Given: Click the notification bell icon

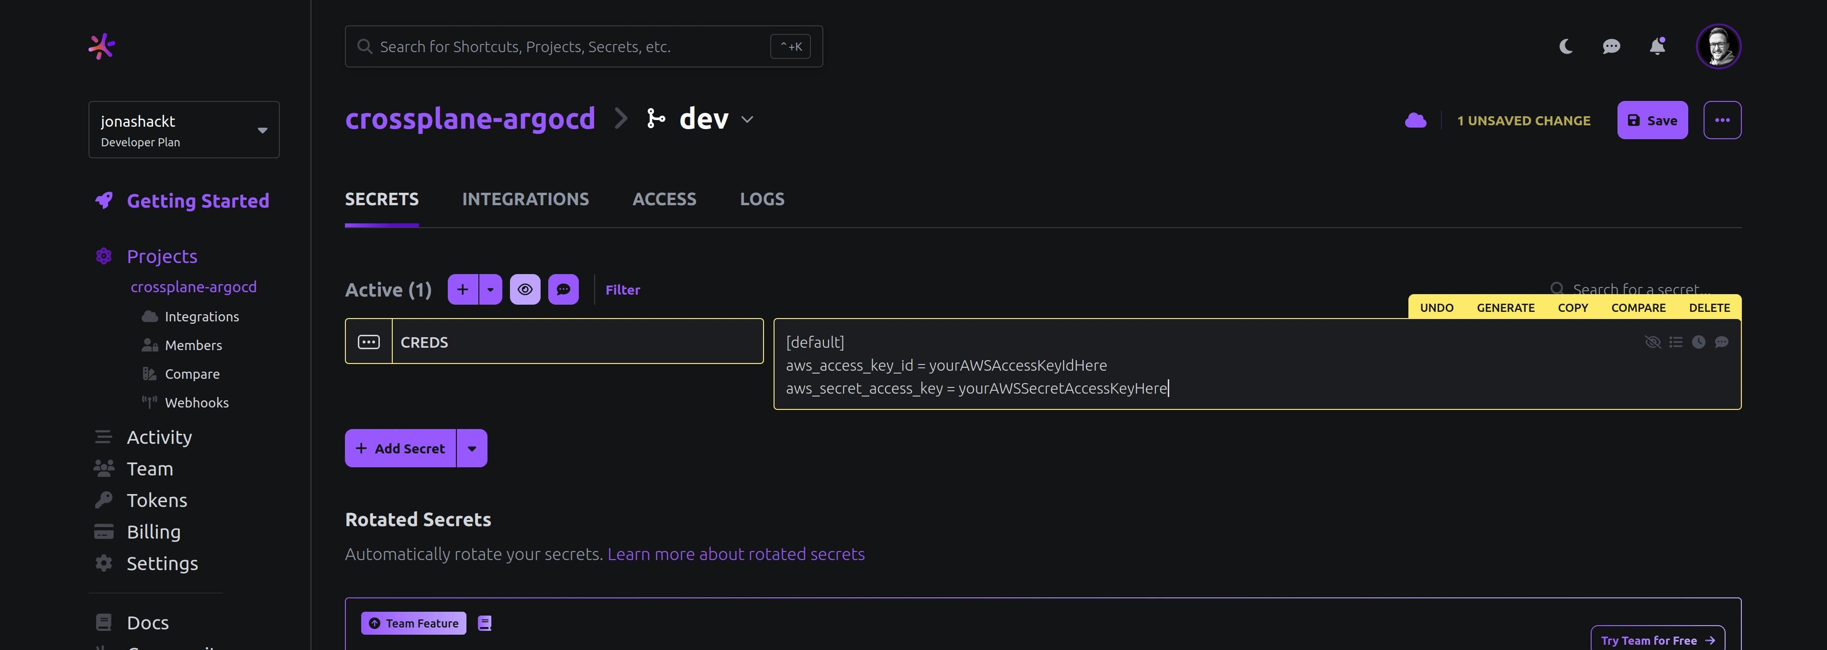Looking at the screenshot, I should (1657, 45).
